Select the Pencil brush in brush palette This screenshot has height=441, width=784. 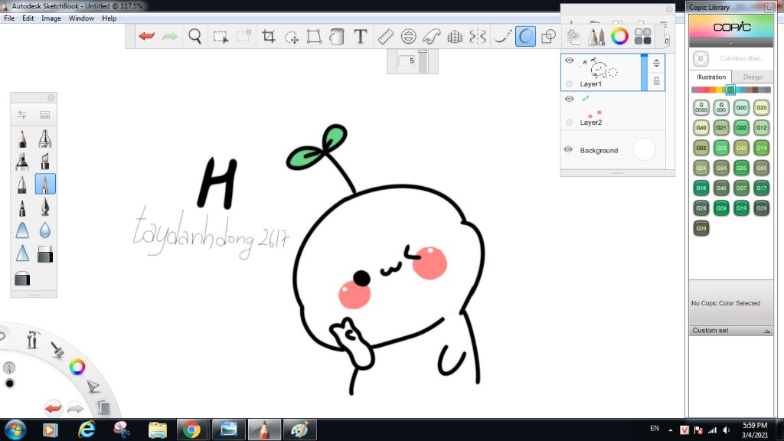pos(22,139)
